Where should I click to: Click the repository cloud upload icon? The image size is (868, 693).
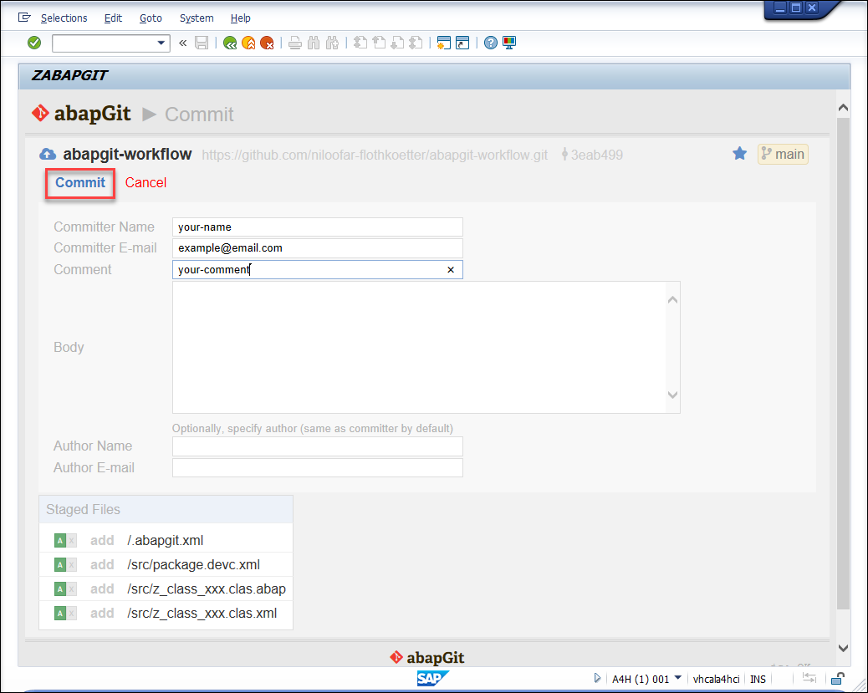click(x=48, y=155)
